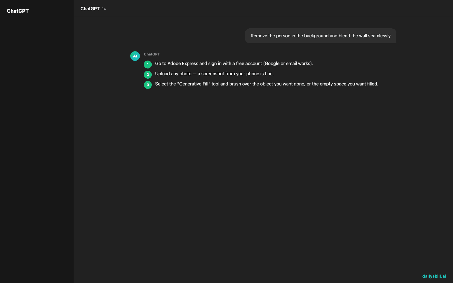Select the user message bubble about removing person
The image size is (453, 283).
click(x=320, y=36)
